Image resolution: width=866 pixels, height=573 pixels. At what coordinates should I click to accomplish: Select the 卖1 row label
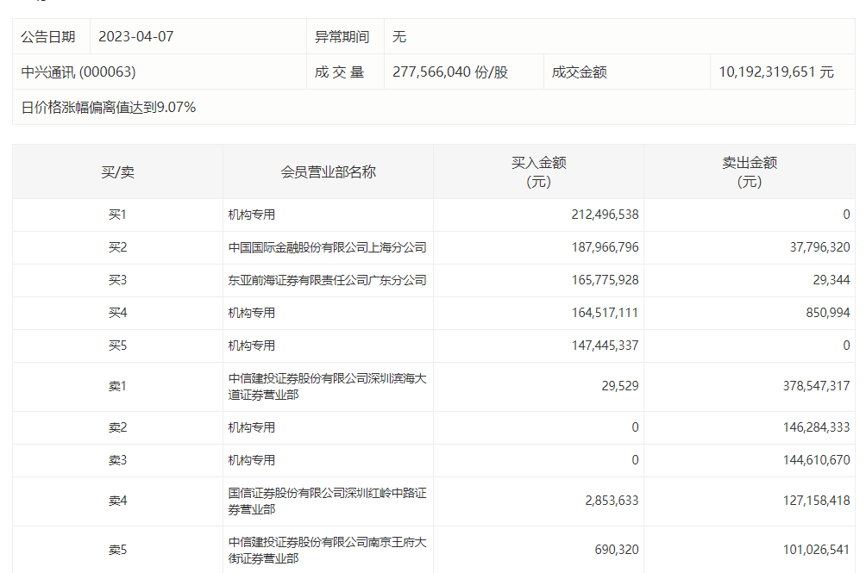(x=117, y=386)
